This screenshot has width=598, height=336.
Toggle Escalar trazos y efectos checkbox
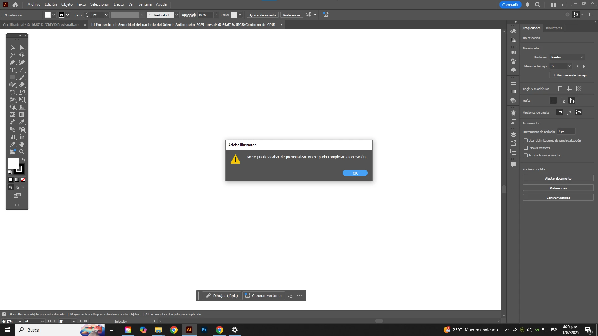pyautogui.click(x=526, y=156)
